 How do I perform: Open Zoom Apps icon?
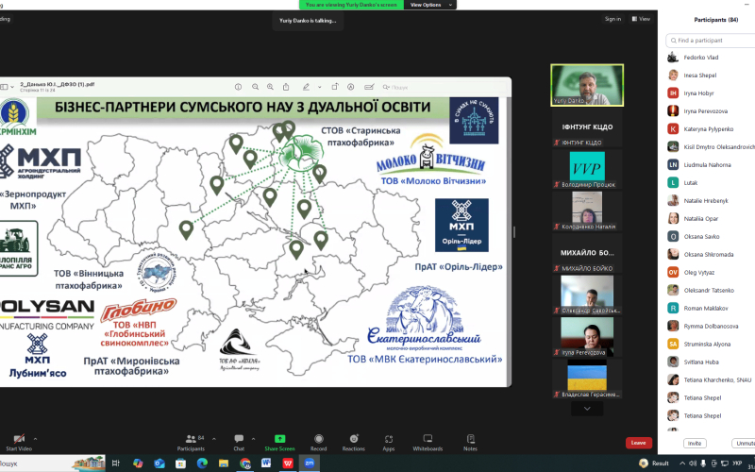(389, 439)
